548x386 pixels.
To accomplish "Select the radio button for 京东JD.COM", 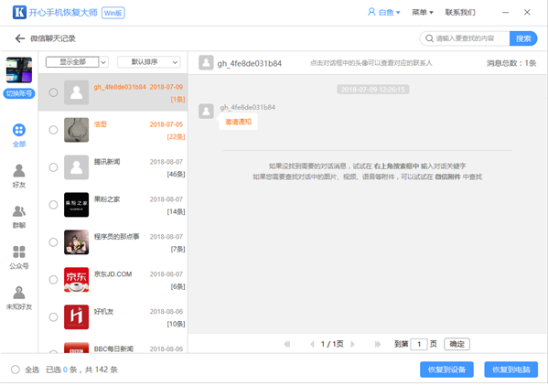I will 53,280.
